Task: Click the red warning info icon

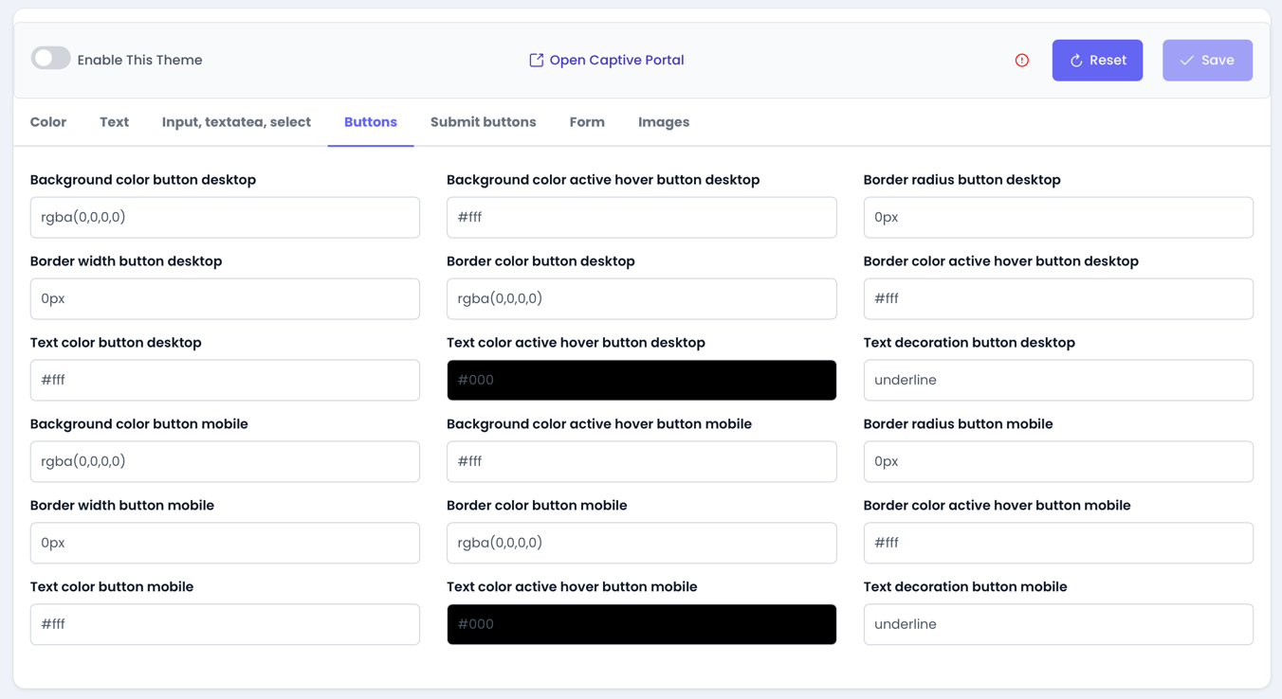Action: pyautogui.click(x=1021, y=61)
